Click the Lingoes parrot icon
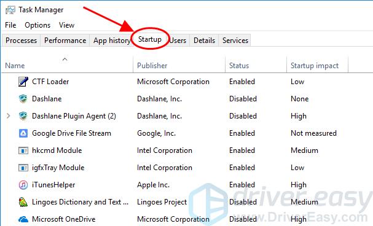The height and width of the screenshot is (226, 373). coord(23,202)
